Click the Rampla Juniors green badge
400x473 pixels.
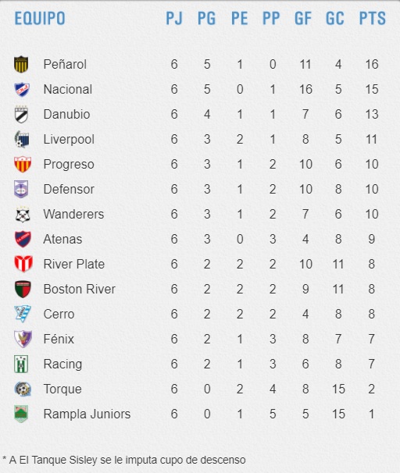(x=21, y=414)
